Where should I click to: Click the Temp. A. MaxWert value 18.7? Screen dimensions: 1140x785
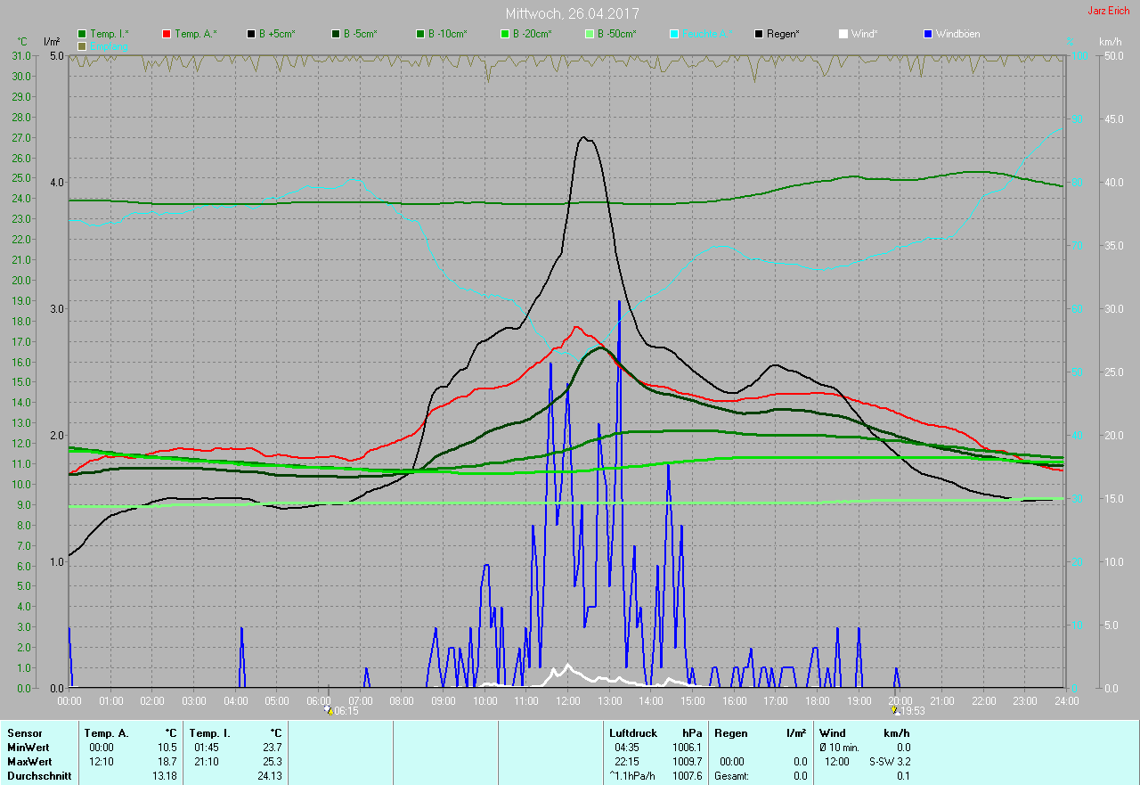(x=167, y=762)
